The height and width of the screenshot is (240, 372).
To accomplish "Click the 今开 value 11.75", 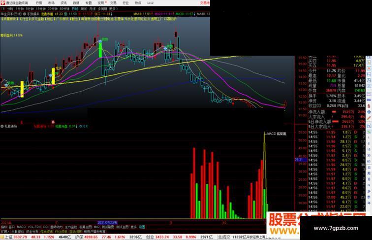I will point(331,71).
